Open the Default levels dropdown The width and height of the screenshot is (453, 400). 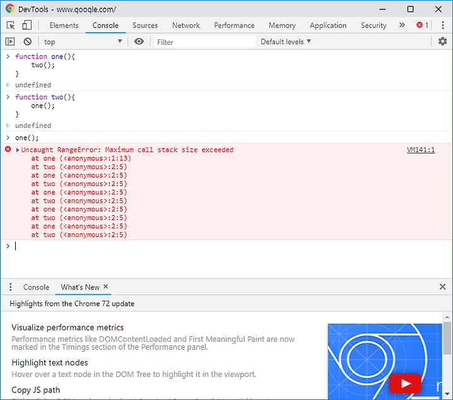click(x=286, y=42)
